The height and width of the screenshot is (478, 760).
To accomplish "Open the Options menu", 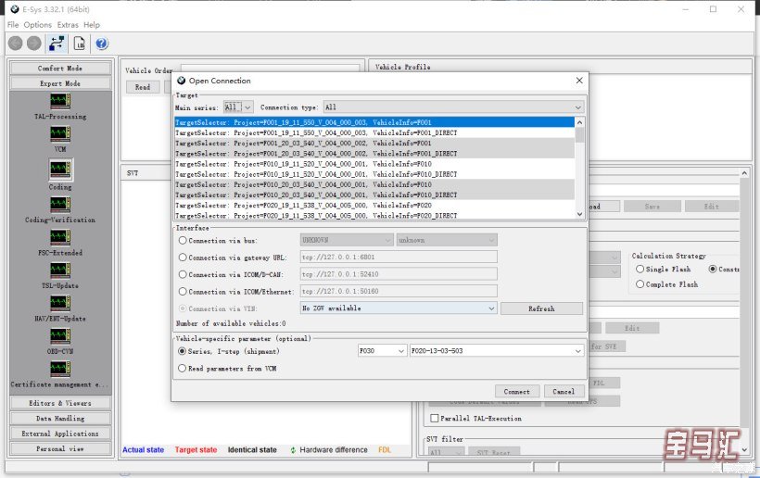I will (x=37, y=25).
